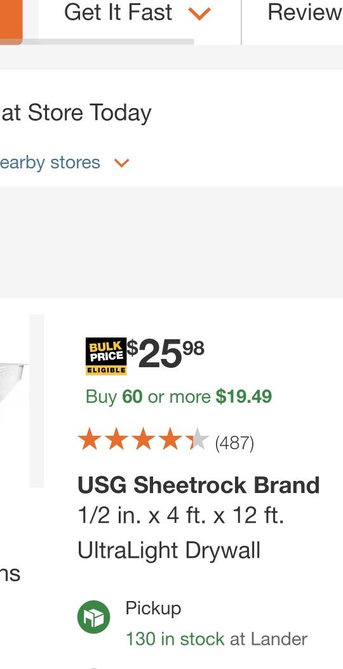Image resolution: width=343 pixels, height=669 pixels.
Task: Tap the orange chevron beside Get It Fast
Action: pos(199,13)
